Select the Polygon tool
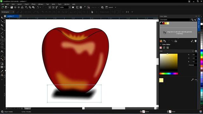Viewport: 203px width, 114px height. point(2,47)
